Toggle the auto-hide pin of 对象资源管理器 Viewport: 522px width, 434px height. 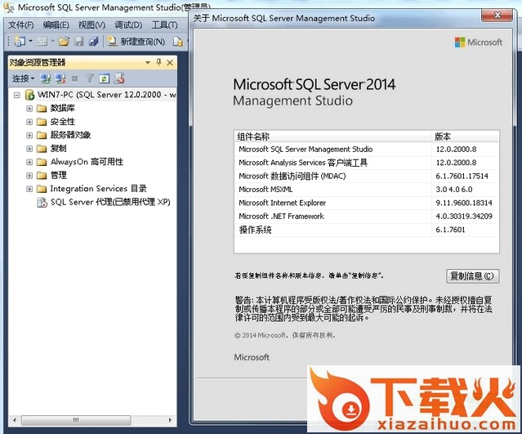(x=158, y=62)
